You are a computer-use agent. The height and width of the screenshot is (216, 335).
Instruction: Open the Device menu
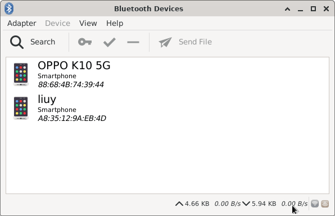coord(57,23)
